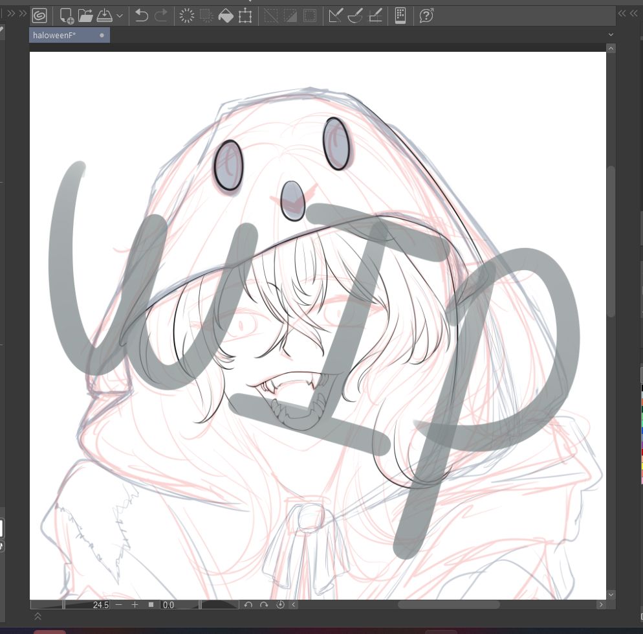
Task: Redo the undone action
Action: (x=161, y=16)
